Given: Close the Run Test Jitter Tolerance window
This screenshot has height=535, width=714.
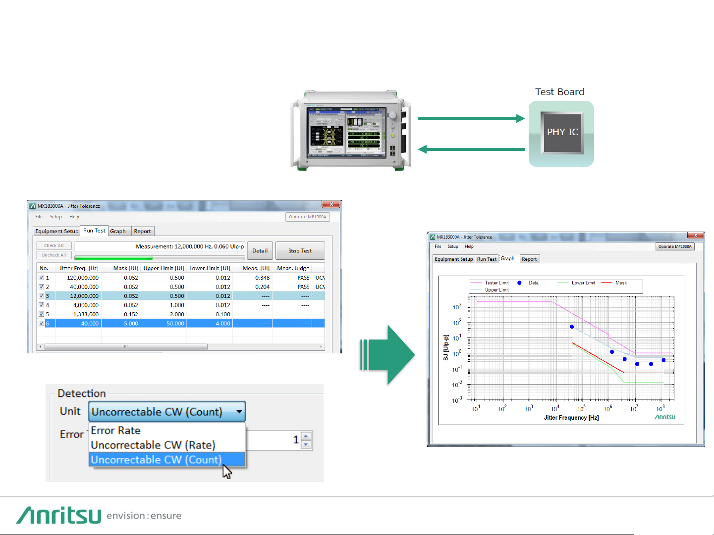Looking at the screenshot, I should click(331, 204).
